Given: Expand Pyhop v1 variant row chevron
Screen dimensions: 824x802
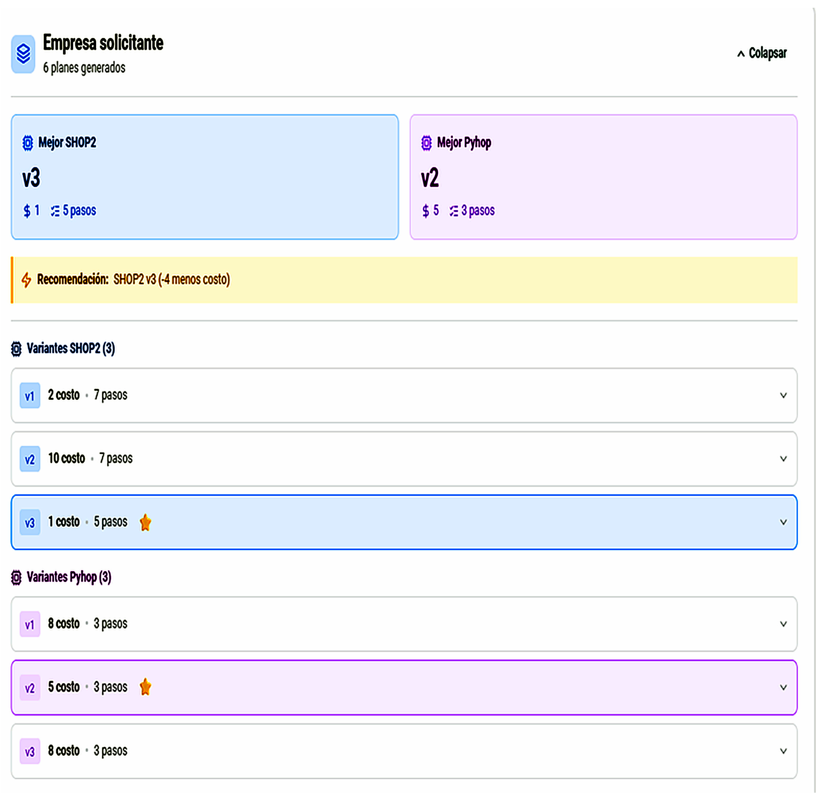Looking at the screenshot, I should [783, 624].
